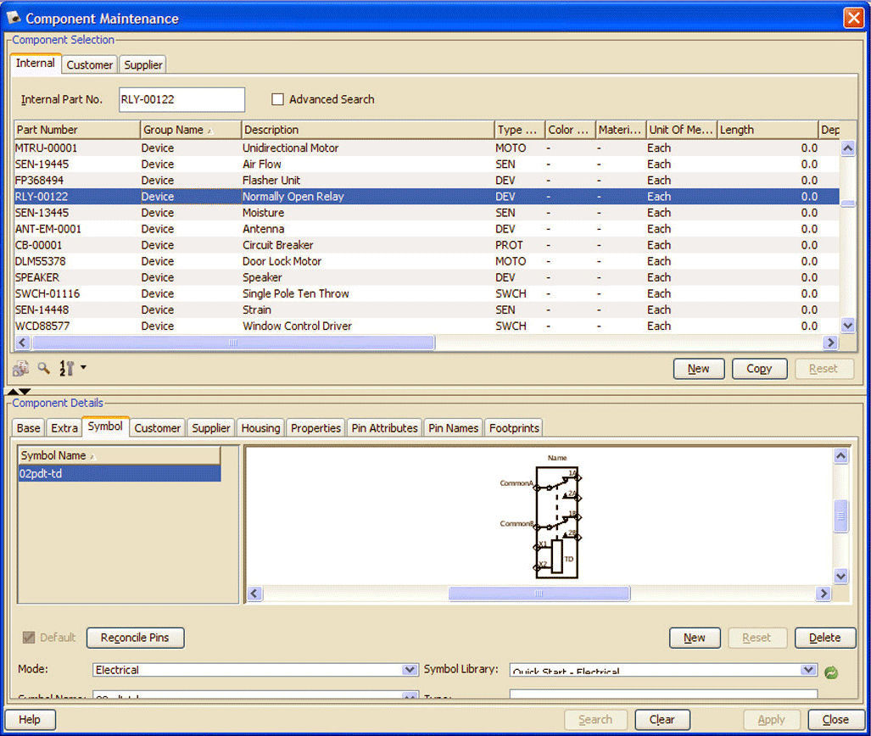Open the Pin Attributes tab

click(x=384, y=427)
